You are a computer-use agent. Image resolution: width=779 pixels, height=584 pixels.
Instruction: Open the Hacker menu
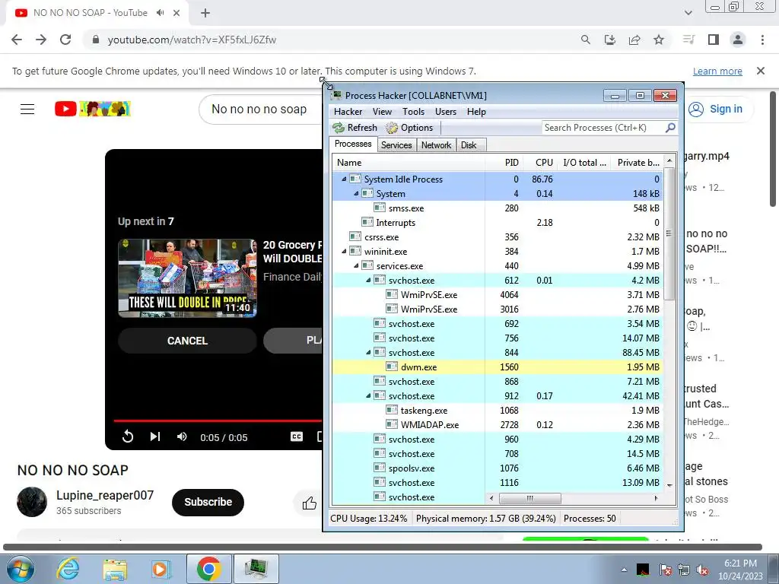click(x=348, y=112)
